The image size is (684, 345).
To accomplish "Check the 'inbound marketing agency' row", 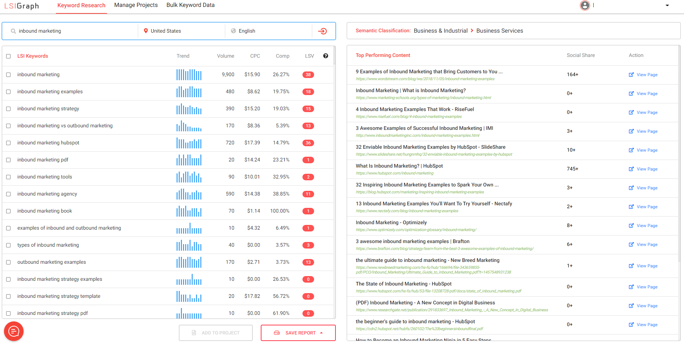I will [8, 194].
